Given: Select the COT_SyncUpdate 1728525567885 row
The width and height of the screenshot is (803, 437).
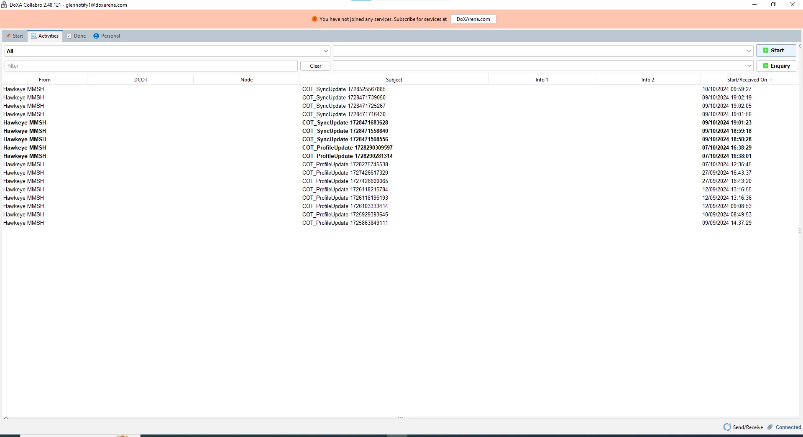Looking at the screenshot, I should 344,89.
